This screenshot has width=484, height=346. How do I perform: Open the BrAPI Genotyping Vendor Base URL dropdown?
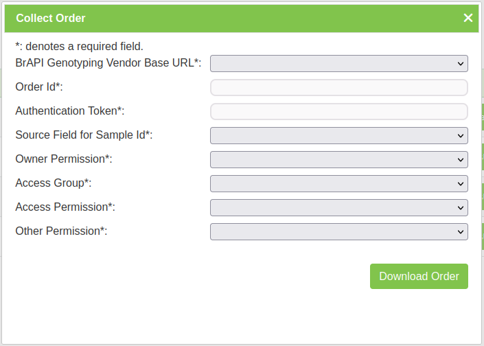pos(338,64)
